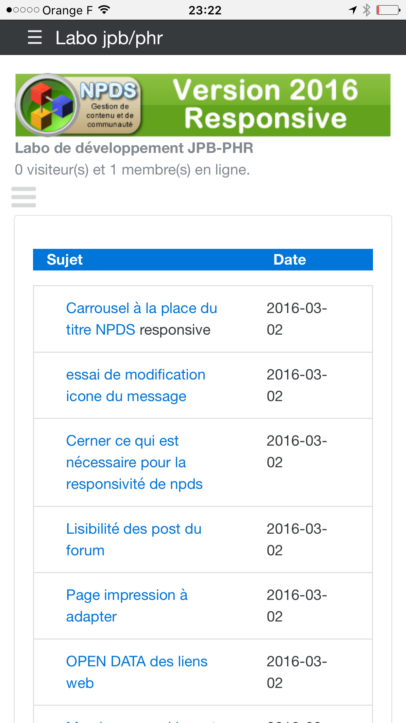Expand the grey block toggler icon
Viewport: 406px width, 723px height.
(24, 197)
